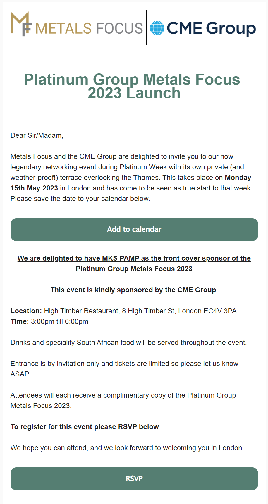
Task: Click the To register please RSVP below text
Action: 85,427
